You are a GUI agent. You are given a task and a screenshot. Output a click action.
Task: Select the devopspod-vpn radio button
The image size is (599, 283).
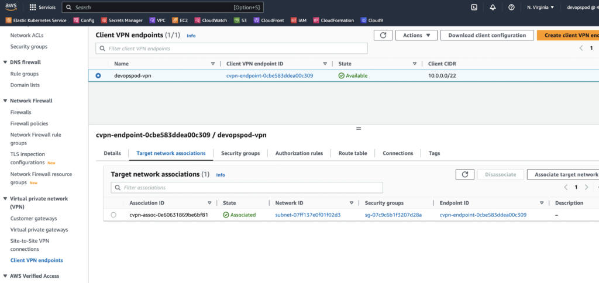[98, 75]
